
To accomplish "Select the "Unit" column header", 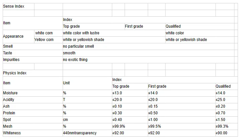I will (66, 83).
